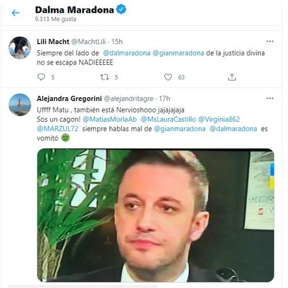This screenshot has height=288, width=288.
Task: Open the @MsLauraCastillo mention
Action: click(168, 119)
